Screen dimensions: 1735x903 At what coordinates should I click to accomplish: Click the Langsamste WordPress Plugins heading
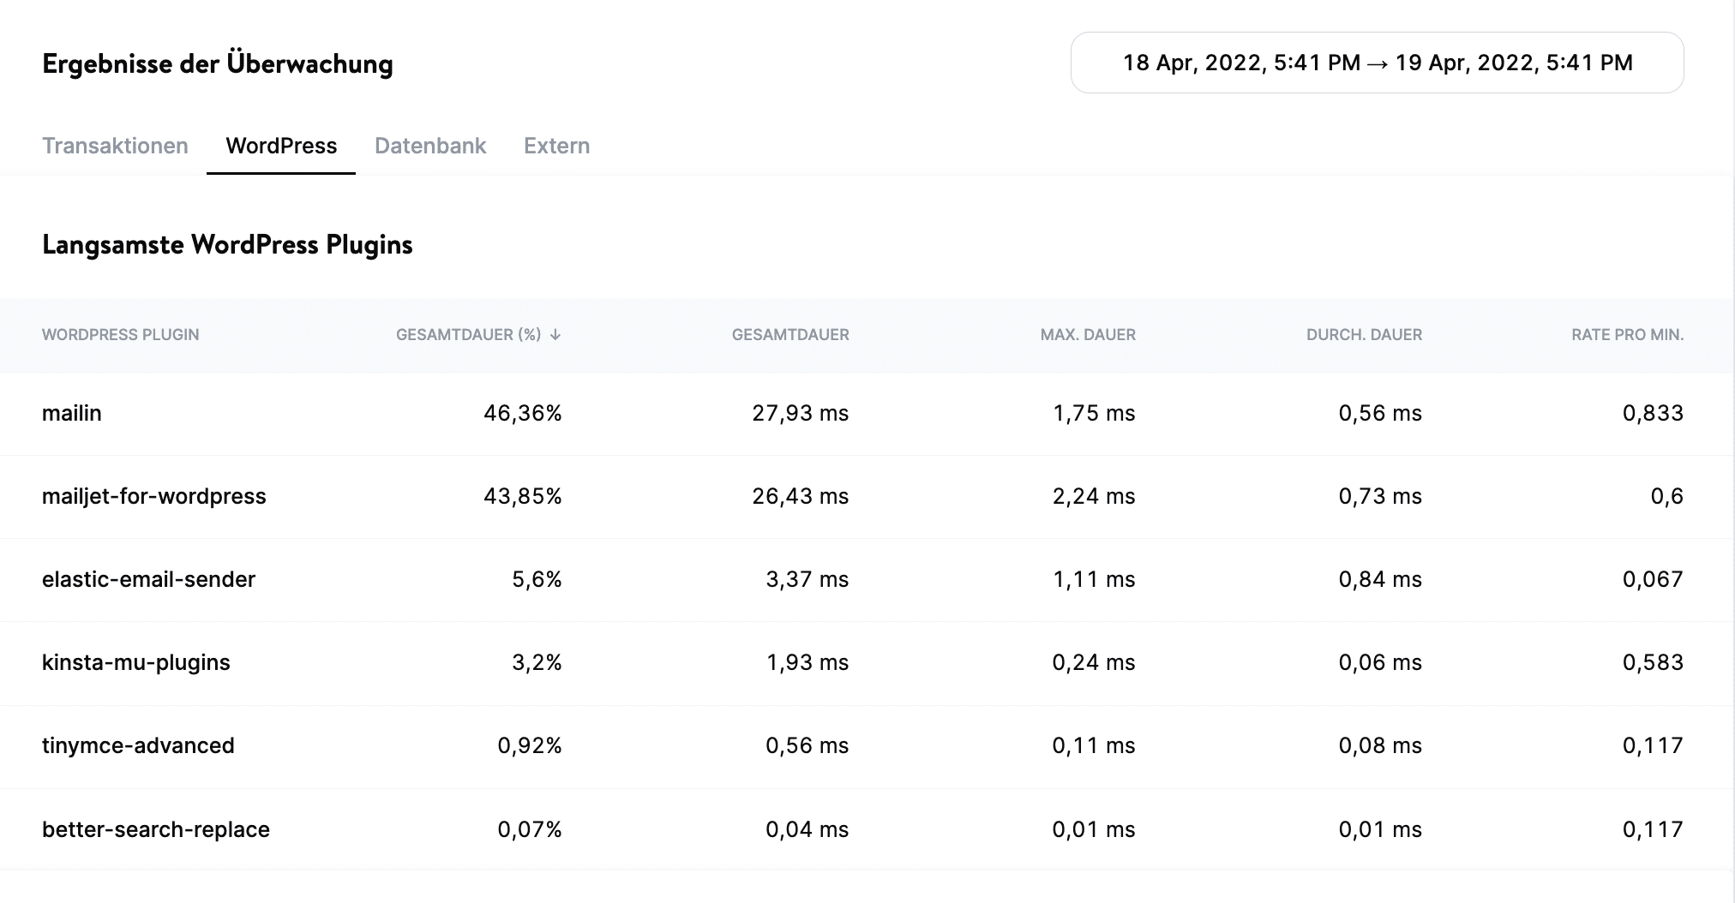coord(226,244)
